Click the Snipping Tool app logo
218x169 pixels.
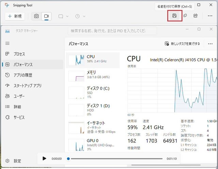point(7,5)
